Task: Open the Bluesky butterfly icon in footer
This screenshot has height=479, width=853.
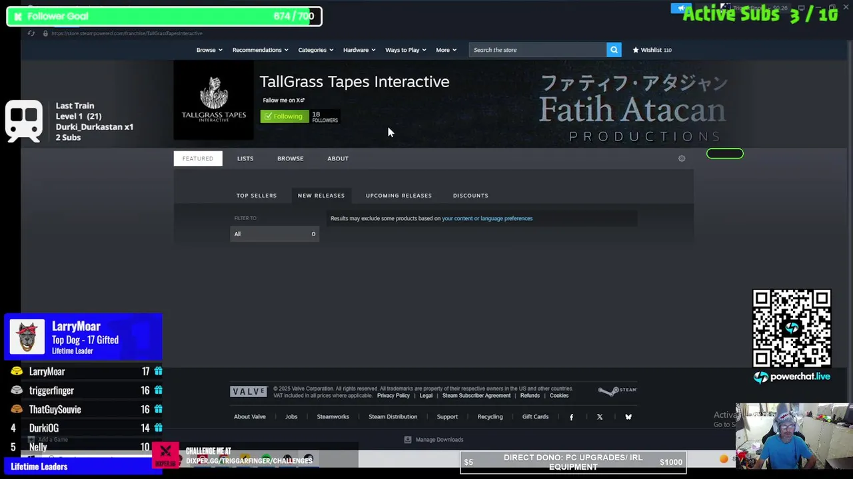Action: (628, 417)
